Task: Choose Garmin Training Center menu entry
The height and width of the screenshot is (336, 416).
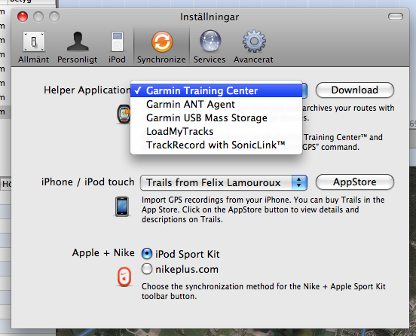Action: pyautogui.click(x=216, y=90)
